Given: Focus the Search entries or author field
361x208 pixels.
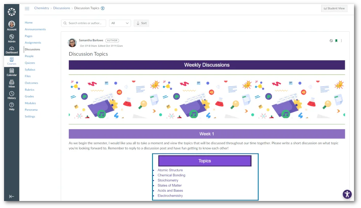Looking at the screenshot, I should [84, 23].
